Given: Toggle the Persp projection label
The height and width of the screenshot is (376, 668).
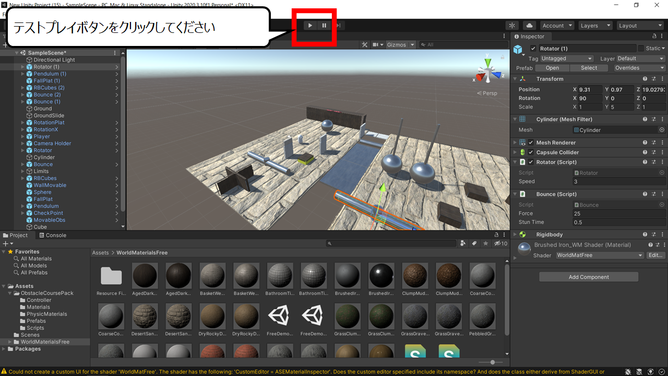Looking at the screenshot, I should pyautogui.click(x=487, y=93).
